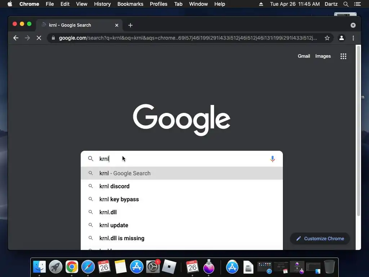Click the magnifier icon in search box

(90, 159)
